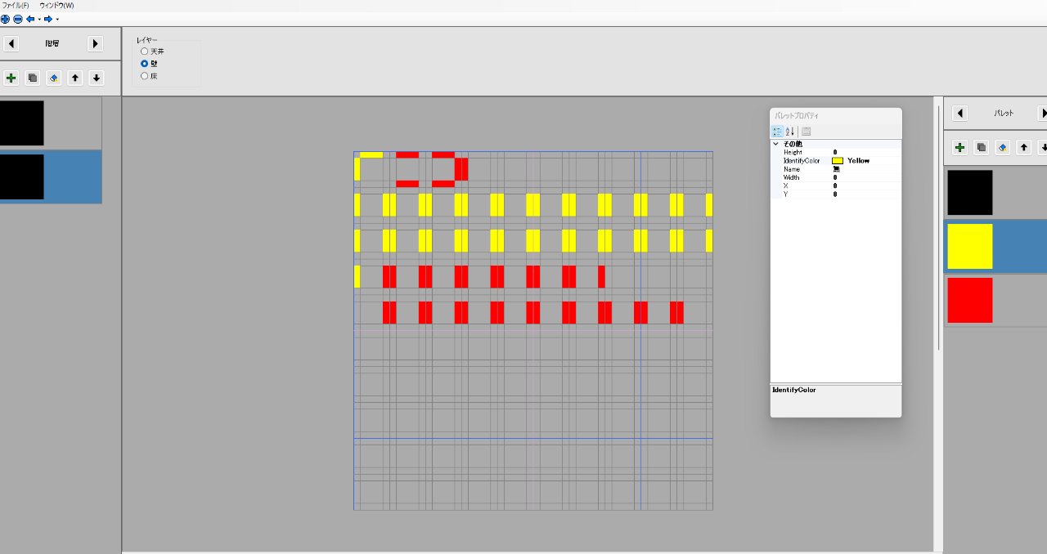
Task: Add a new palette entry with the green plus
Action: coord(960,148)
